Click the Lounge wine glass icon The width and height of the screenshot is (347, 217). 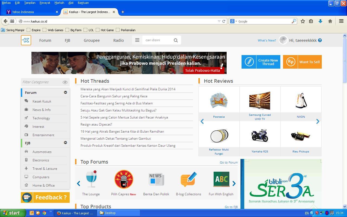tap(91, 179)
